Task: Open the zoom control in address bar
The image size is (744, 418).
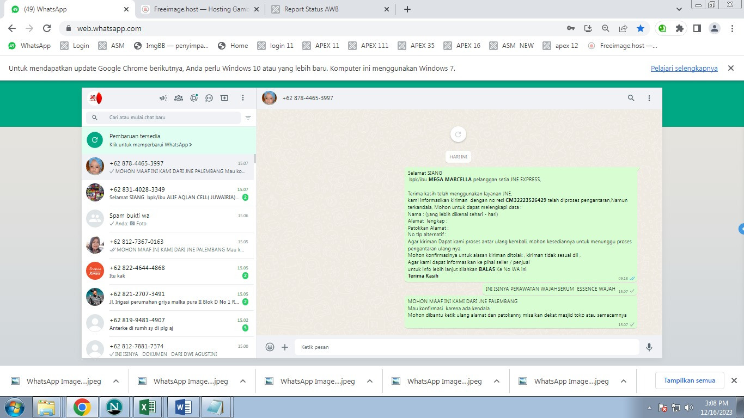Action: [606, 28]
